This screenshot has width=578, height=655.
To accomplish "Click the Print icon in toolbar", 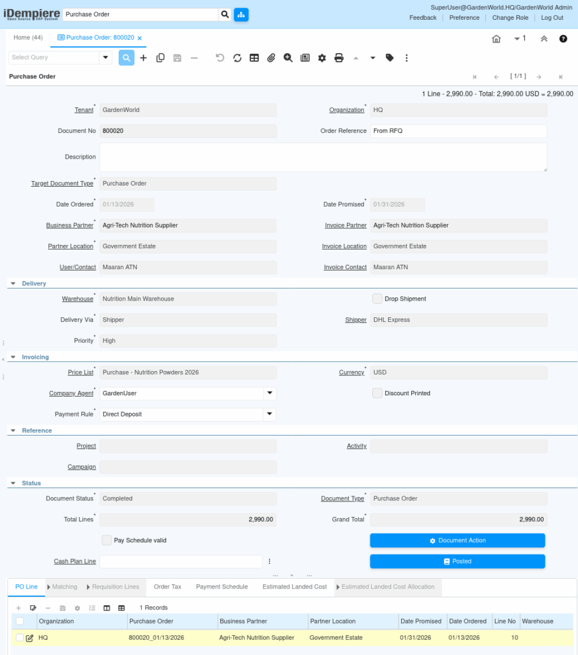I will [x=338, y=58].
